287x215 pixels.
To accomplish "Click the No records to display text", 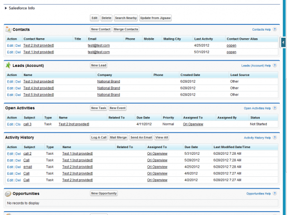I will [x=23, y=203].
